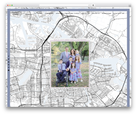The image size is (137, 115).
Task: Go to the Home menu item
Action: 40,13
